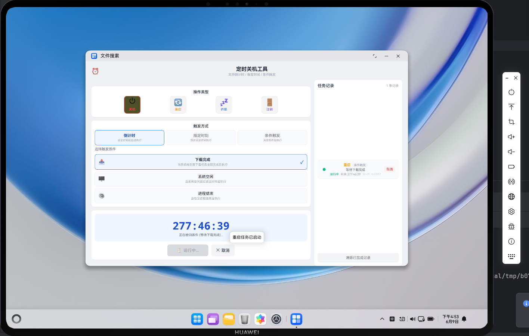The width and height of the screenshot is (529, 336).
Task: Click the on-screen keyboard tray icon
Action: tap(402, 319)
